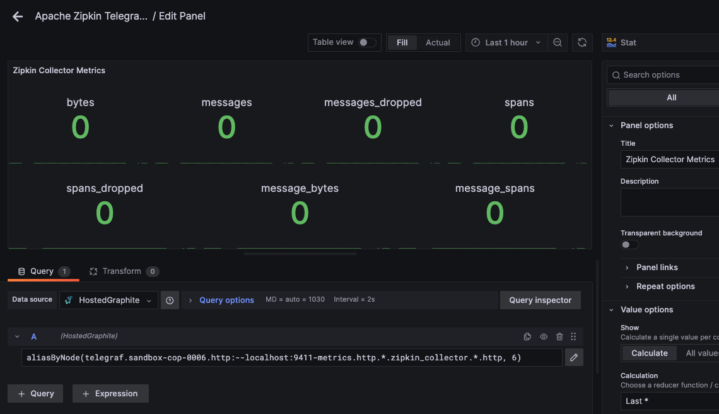Select the Actual display mode
Image resolution: width=719 pixels, height=414 pixels.
438,43
